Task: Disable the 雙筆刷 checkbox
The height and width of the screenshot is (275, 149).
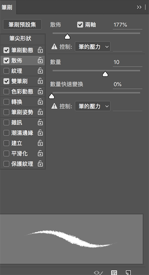Action: pos(6,81)
